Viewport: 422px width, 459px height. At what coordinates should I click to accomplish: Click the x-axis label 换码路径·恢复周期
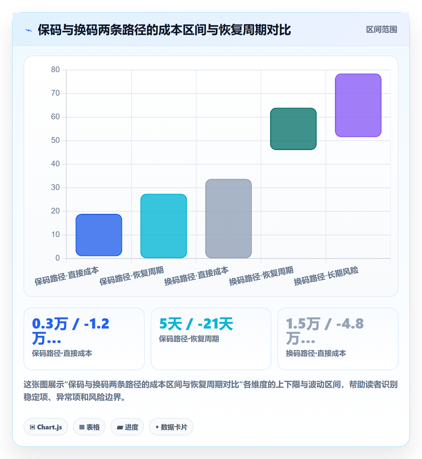click(261, 276)
